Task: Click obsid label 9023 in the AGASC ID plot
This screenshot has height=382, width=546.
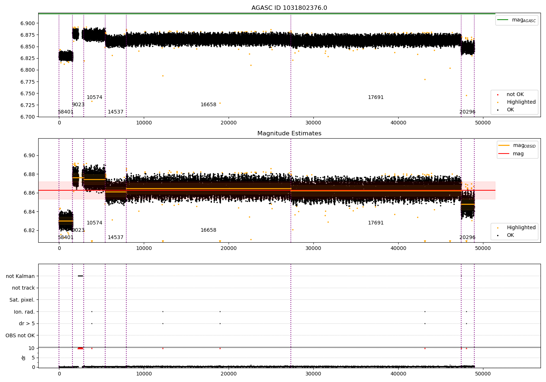Action: (78, 105)
